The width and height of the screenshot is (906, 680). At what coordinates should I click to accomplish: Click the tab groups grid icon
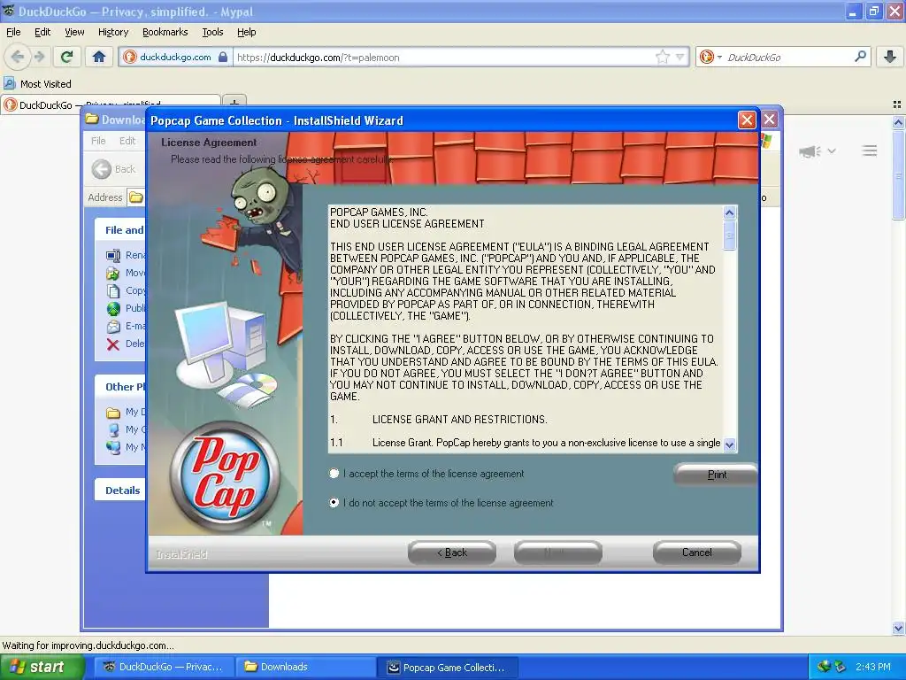coord(897,104)
